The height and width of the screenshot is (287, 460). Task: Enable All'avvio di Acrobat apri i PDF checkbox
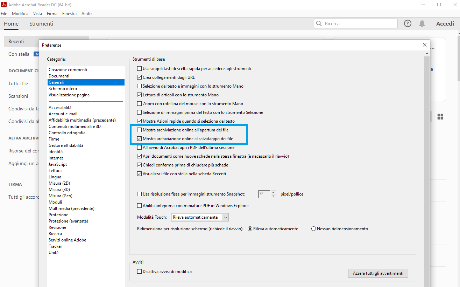pos(140,148)
